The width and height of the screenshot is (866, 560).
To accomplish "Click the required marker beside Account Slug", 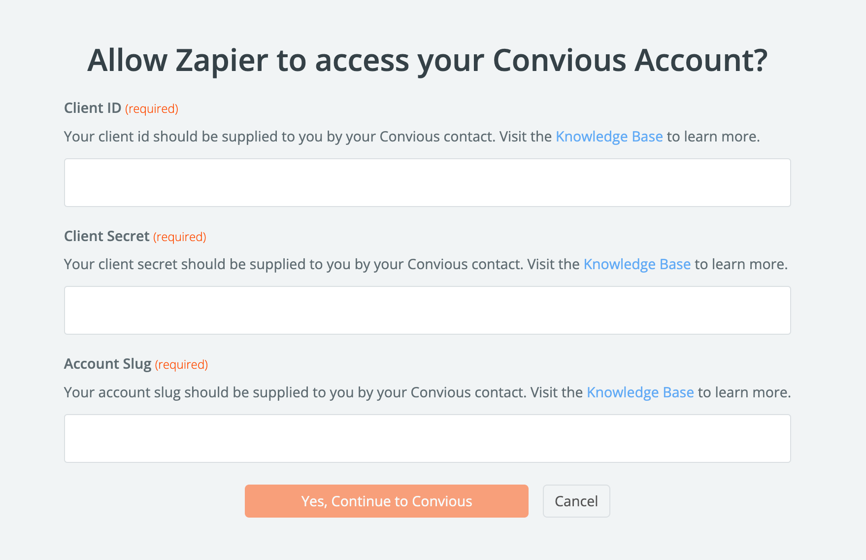I will 181,364.
